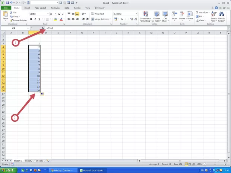Screen dimensions: 231x173
Task: Toggle Italic formatting
Action: [x=35, y=19]
